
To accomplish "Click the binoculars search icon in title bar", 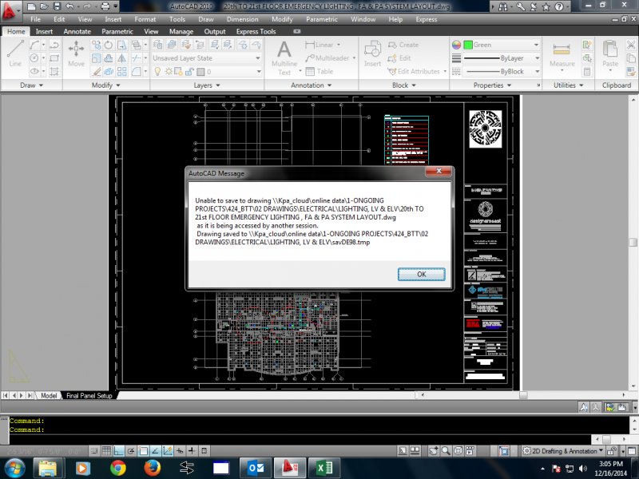I will click(x=503, y=6).
